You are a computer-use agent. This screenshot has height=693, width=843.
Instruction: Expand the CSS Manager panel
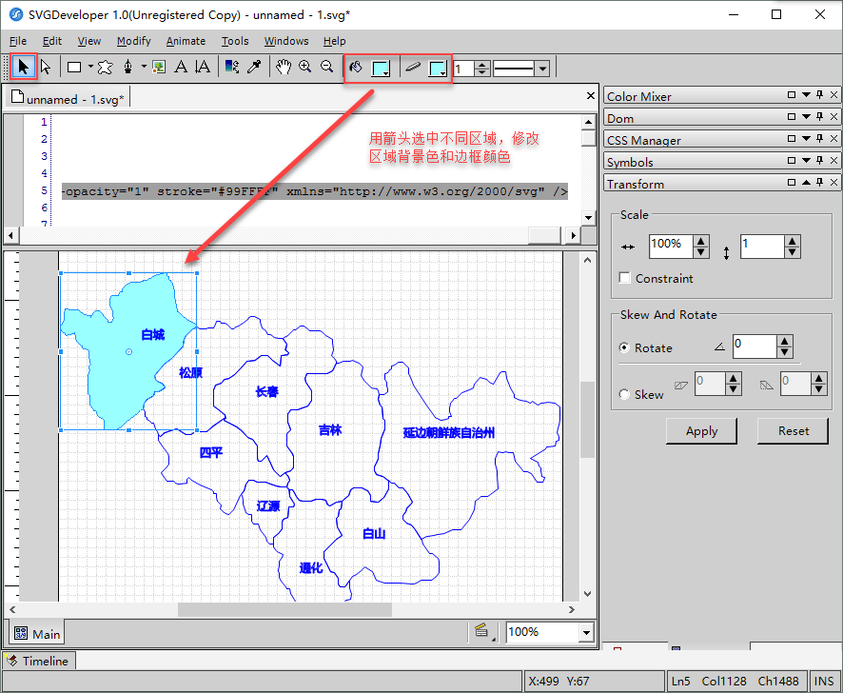pyautogui.click(x=806, y=139)
